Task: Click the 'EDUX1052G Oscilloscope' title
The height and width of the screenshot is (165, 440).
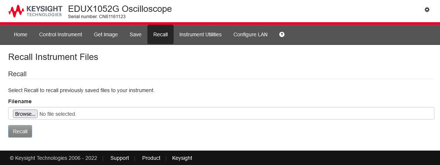Action: (120, 9)
